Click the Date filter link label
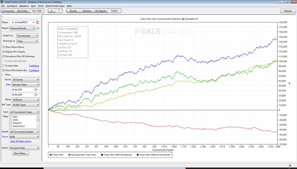Viewport: 297px width, 169px height. click(8, 84)
